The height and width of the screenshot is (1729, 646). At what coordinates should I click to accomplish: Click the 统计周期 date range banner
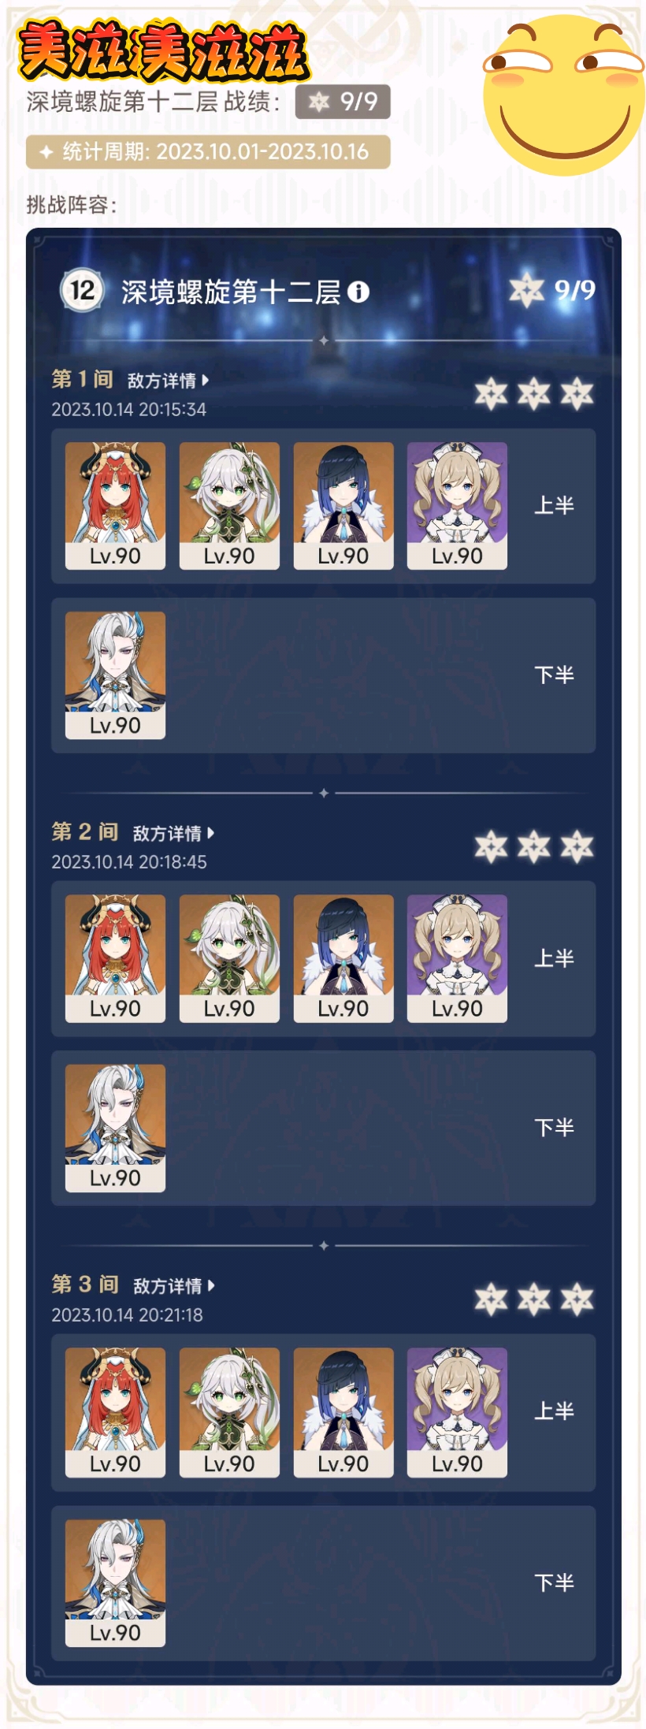pyautogui.click(x=208, y=152)
